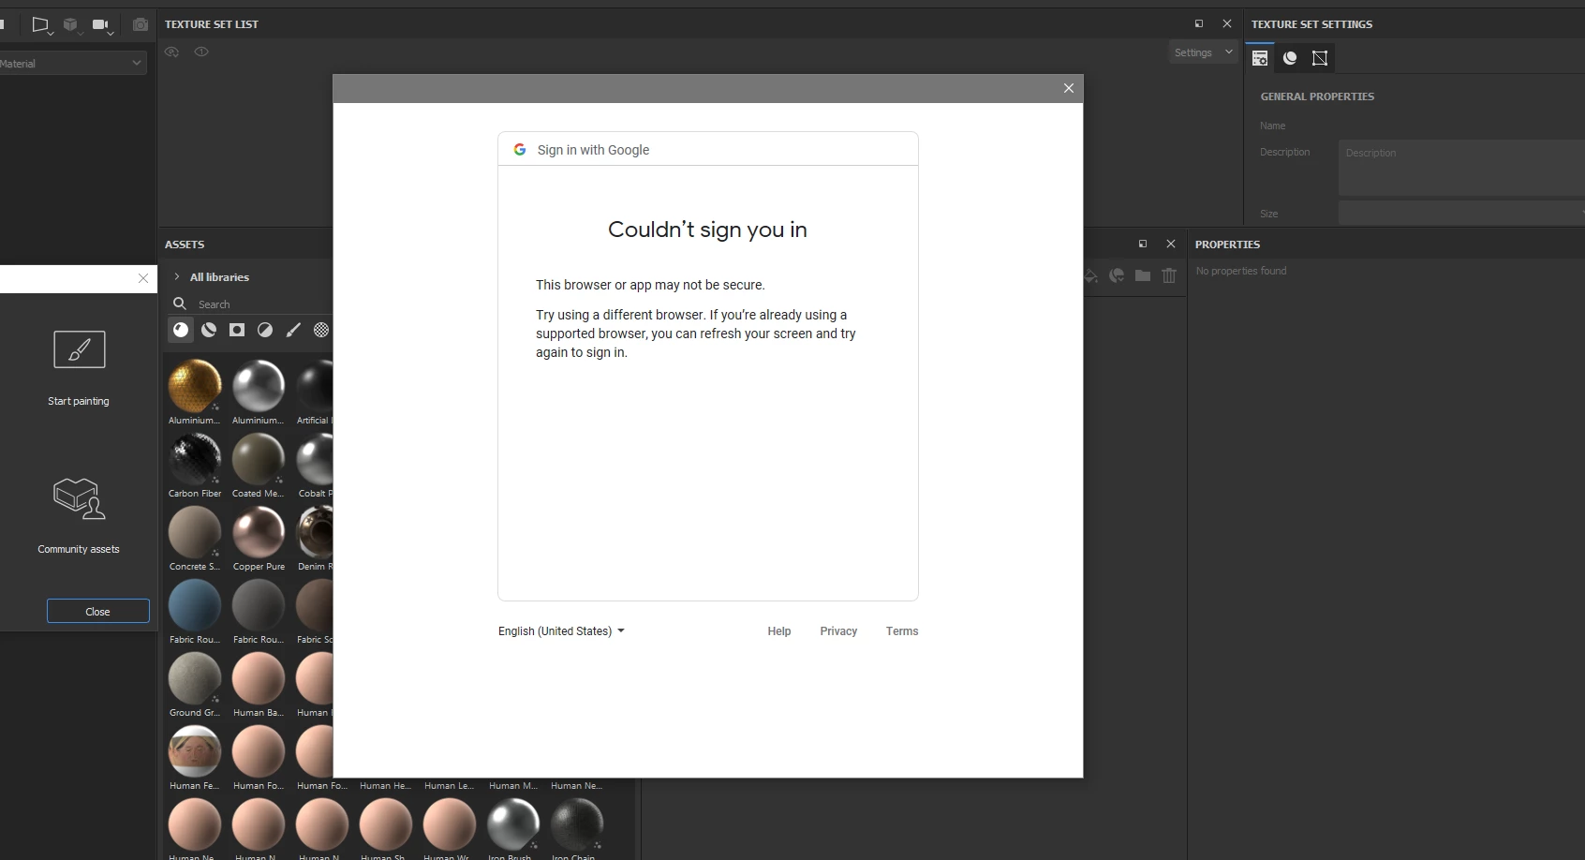Take a viewport screenshot with camera icon
Screen dimensions: 1585x860
click(x=141, y=24)
